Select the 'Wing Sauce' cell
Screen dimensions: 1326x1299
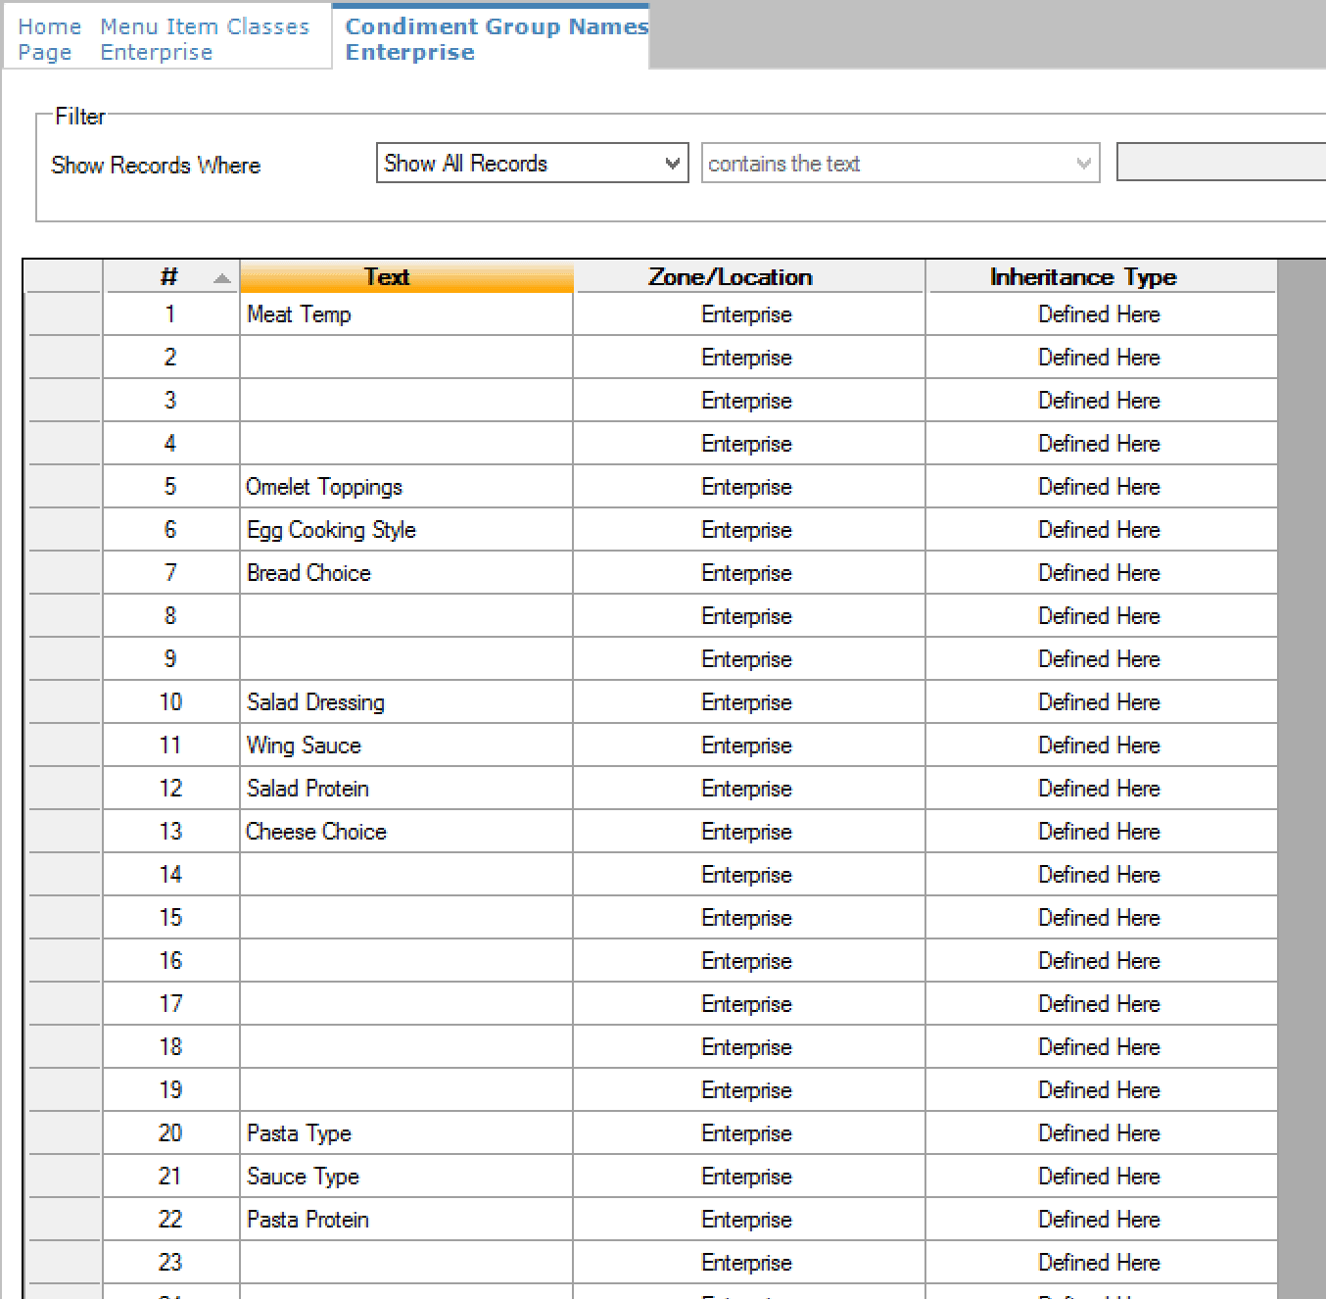coord(406,746)
